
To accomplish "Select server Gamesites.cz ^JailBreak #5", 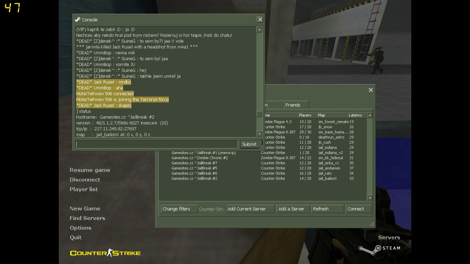I will tap(263, 168).
